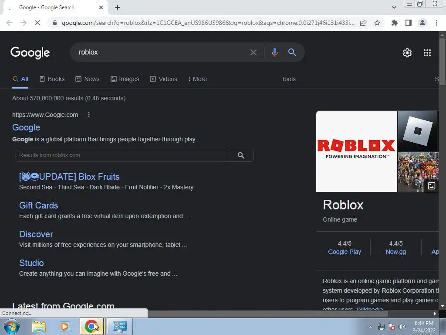Open the Action Center flag icon

coord(392,327)
